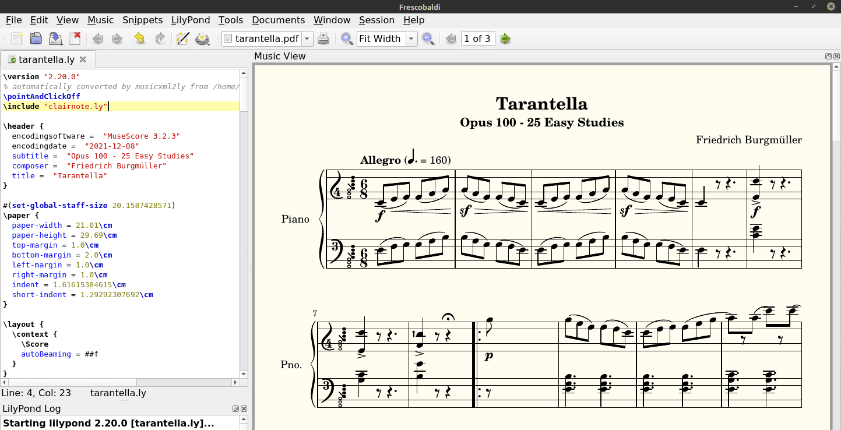Close the tarantella.ly tab
The image size is (841, 430).
point(83,59)
